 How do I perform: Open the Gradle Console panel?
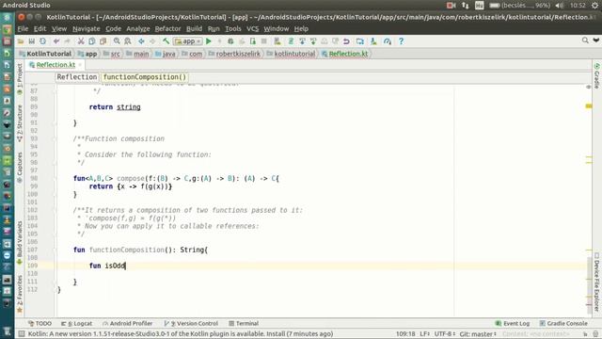pyautogui.click(x=563, y=324)
